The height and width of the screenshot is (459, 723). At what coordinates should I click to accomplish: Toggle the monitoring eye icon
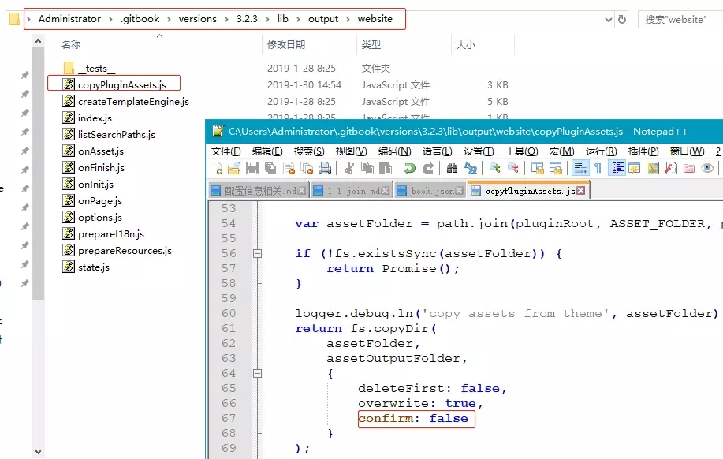coord(707,168)
